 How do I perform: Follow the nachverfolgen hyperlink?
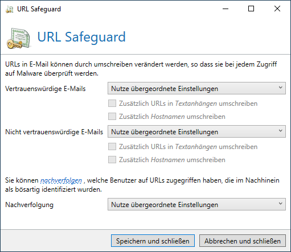(61, 180)
